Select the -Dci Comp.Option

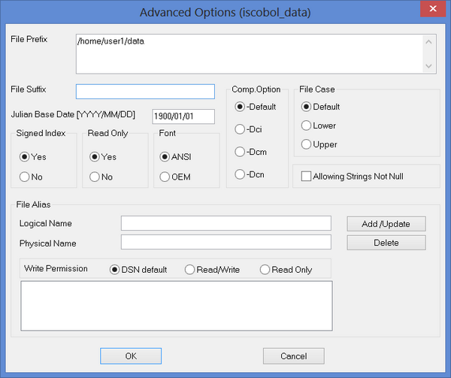[x=240, y=129]
